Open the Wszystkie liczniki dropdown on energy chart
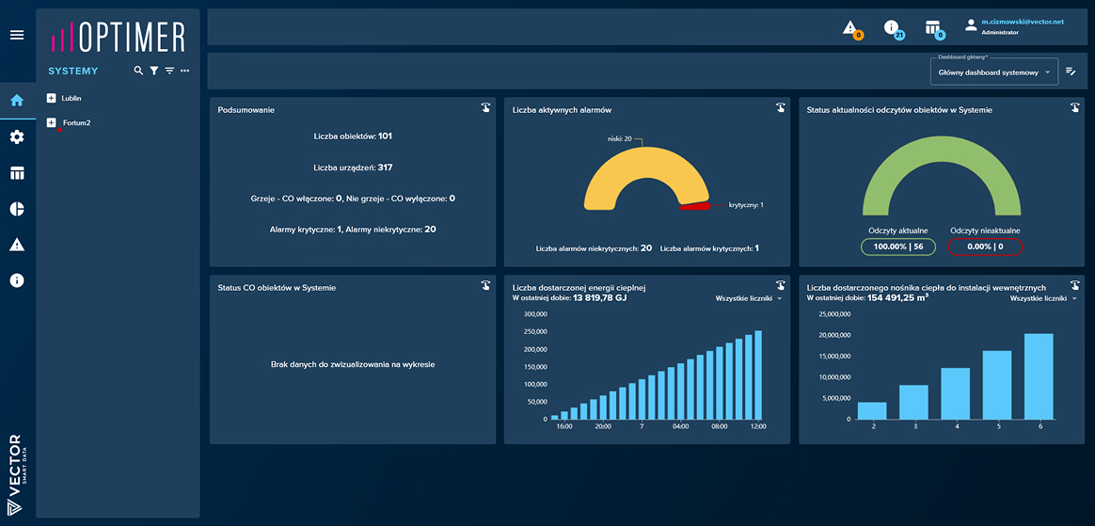Viewport: 1095px width, 526px height. point(749,298)
